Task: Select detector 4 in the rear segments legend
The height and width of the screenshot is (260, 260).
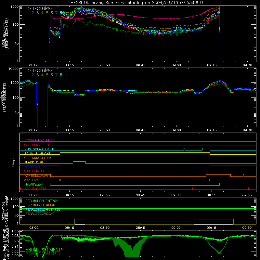Action: coord(42,75)
